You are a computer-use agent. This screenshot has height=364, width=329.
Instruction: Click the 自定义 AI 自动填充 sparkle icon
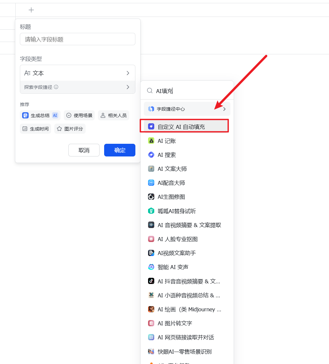151,127
